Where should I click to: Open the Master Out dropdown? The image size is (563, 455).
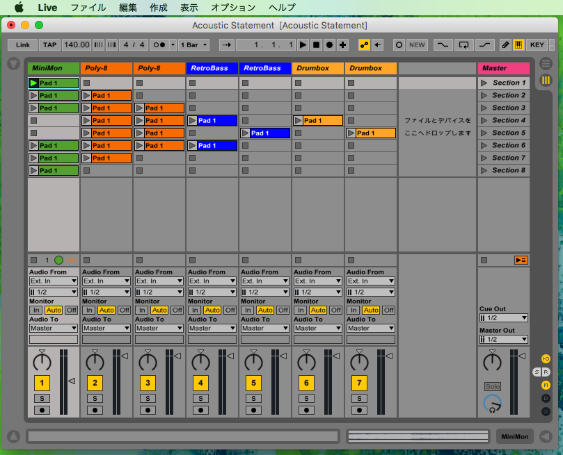[503, 339]
